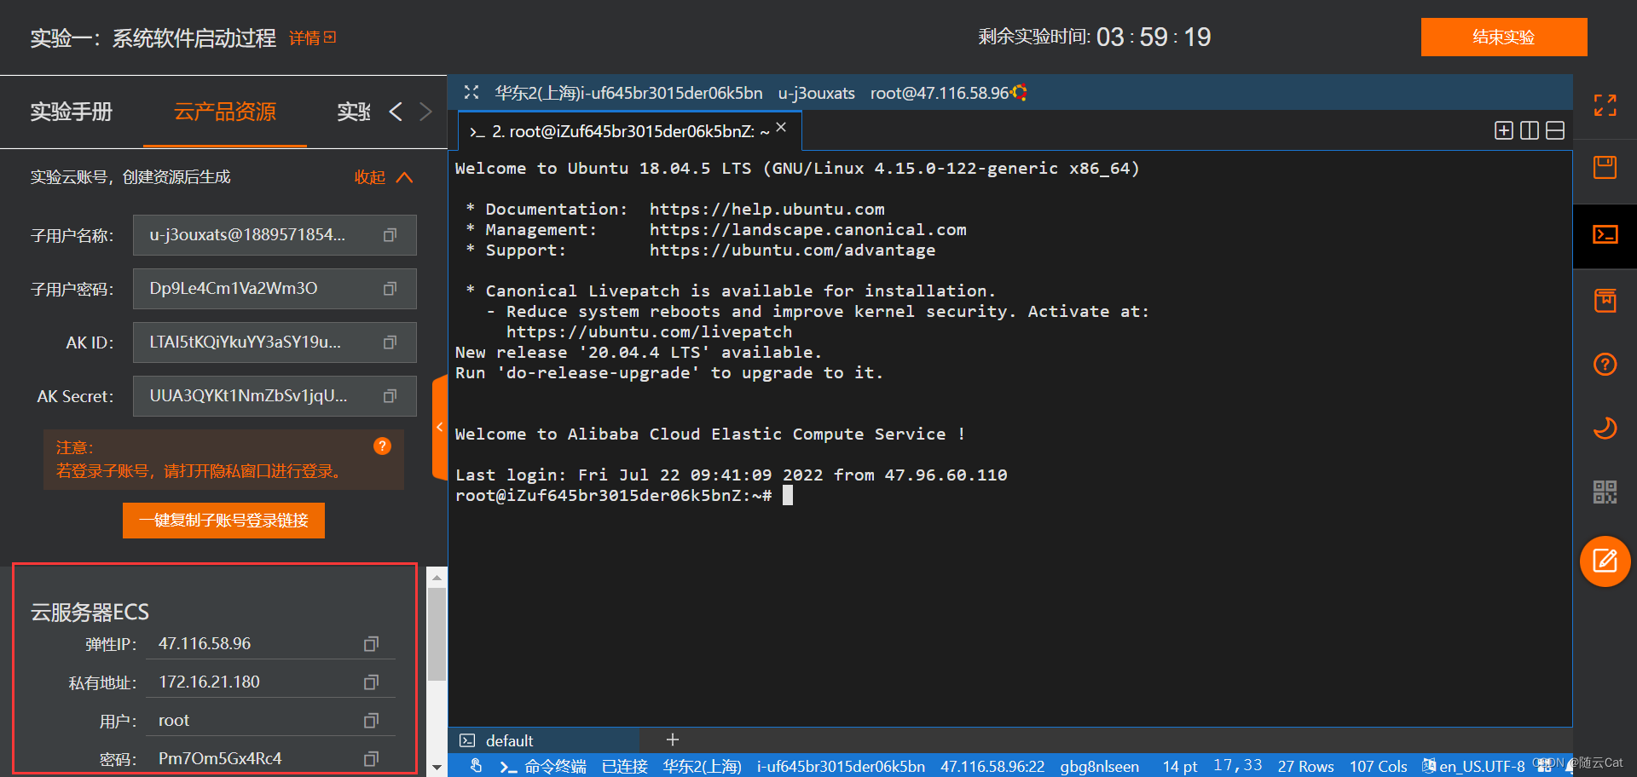The image size is (1637, 777).
Task: Click root@47.116.58.96 in the terminal header
Action: (x=940, y=93)
